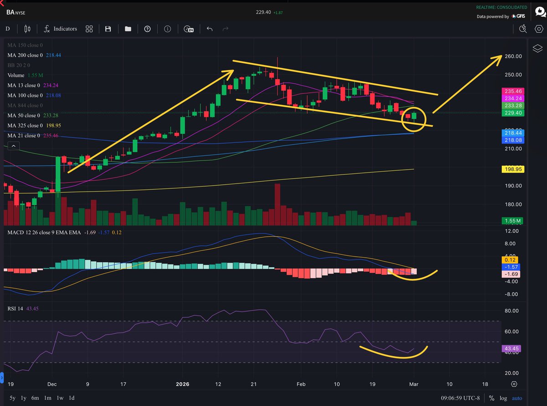Viewport: 547px width, 406px height.
Task: Select the 1w time range
Action: 60,398
